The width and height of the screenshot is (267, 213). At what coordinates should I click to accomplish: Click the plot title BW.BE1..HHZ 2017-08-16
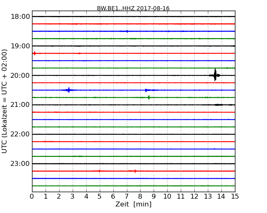(133, 8)
